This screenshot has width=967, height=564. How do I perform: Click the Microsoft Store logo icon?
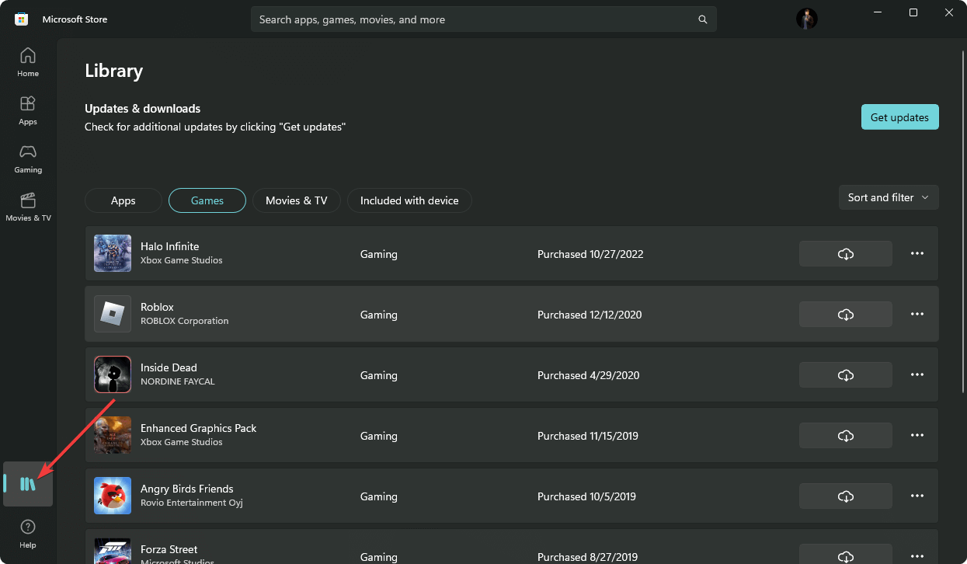(22, 19)
